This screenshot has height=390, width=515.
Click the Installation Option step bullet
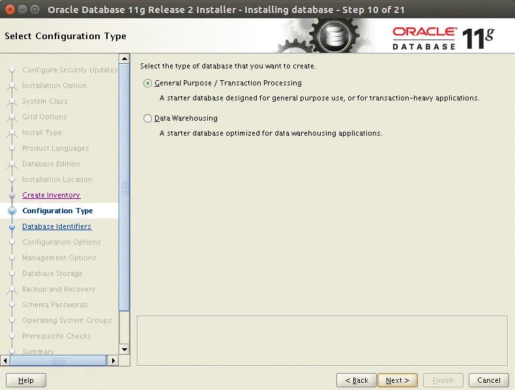11,86
